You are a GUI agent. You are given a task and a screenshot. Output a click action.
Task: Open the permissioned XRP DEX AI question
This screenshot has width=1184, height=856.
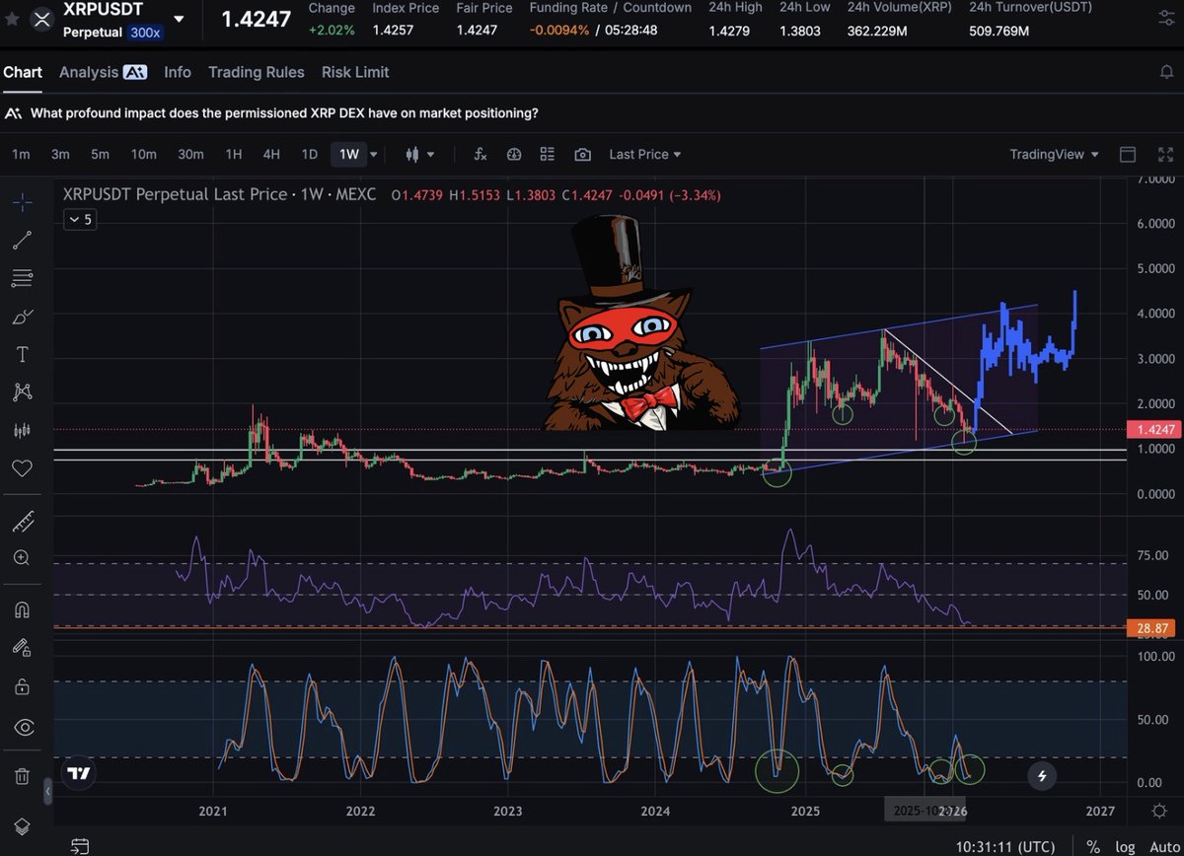pos(284,113)
